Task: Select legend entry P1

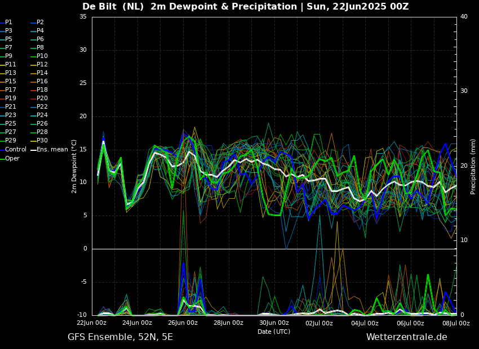Action: click(6, 23)
